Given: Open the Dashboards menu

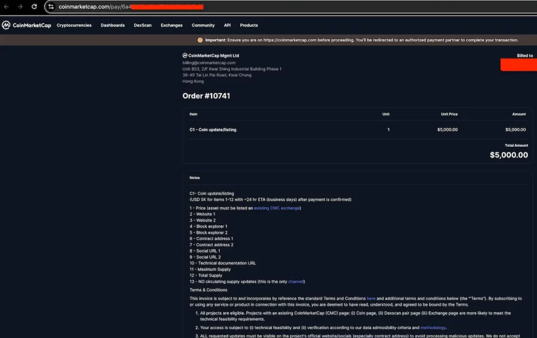Looking at the screenshot, I should pyautogui.click(x=113, y=25).
